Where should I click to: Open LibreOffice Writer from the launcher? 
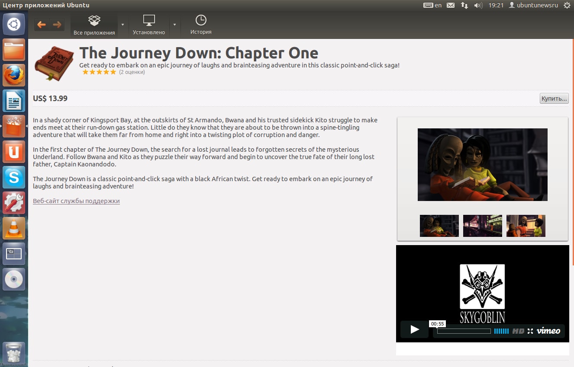tap(14, 101)
